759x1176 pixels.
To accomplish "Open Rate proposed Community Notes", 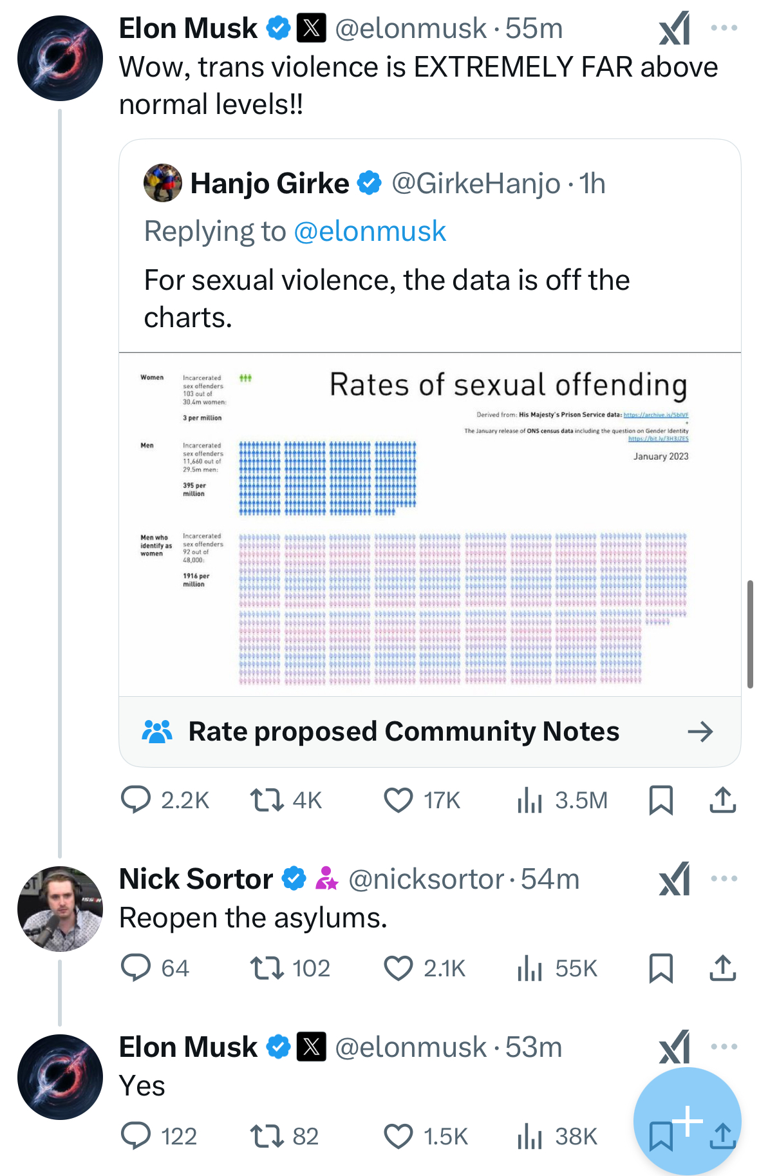I will point(430,732).
